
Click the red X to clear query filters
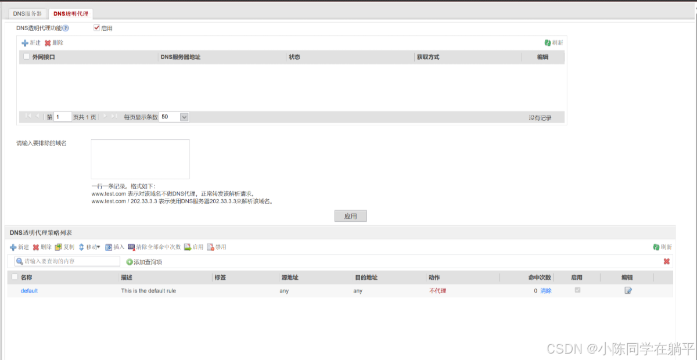(667, 261)
